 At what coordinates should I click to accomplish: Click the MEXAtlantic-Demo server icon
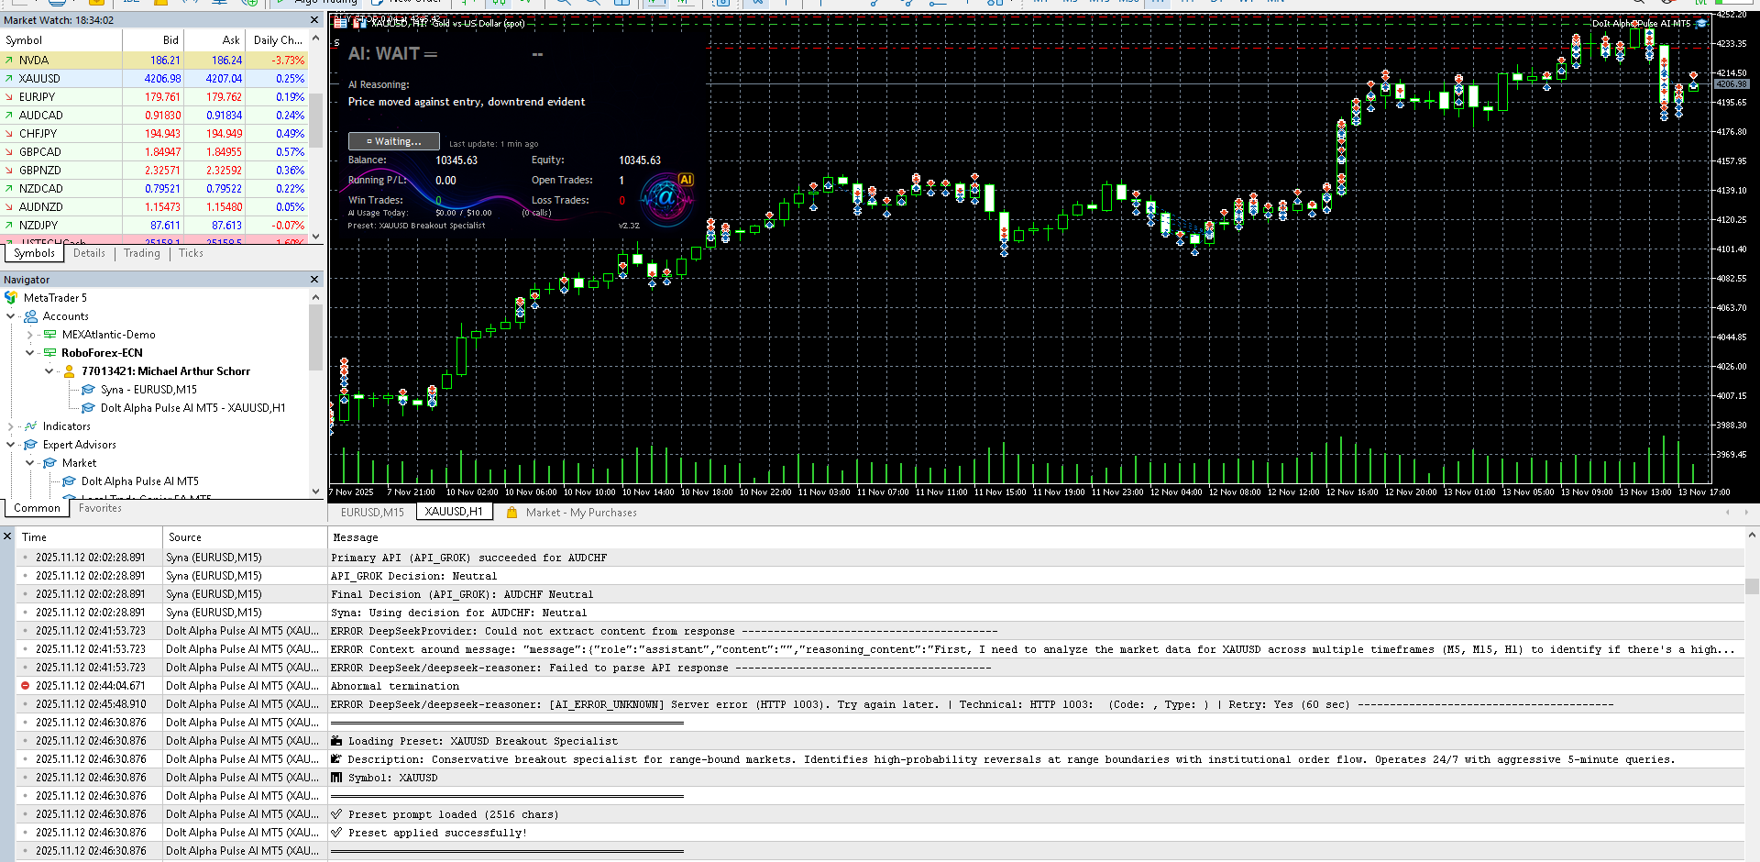click(x=50, y=335)
